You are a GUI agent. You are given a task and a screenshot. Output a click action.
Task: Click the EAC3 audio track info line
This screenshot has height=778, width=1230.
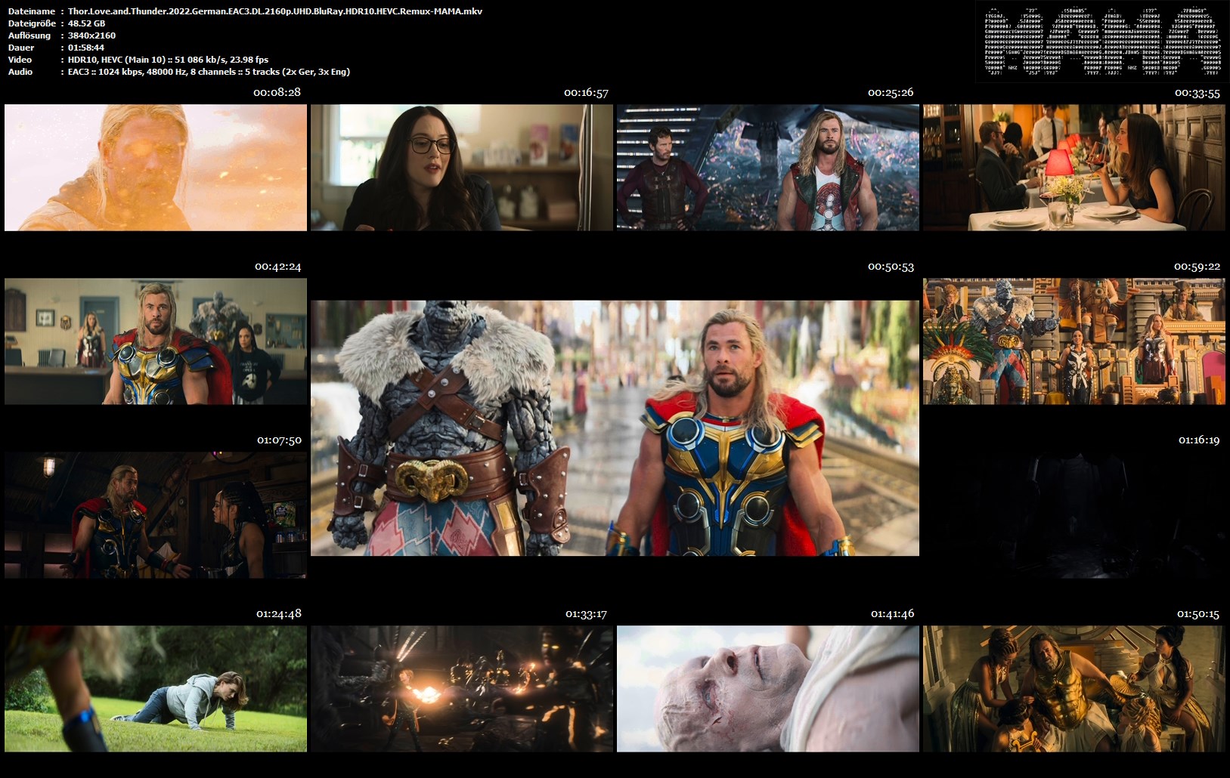pyautogui.click(x=209, y=72)
